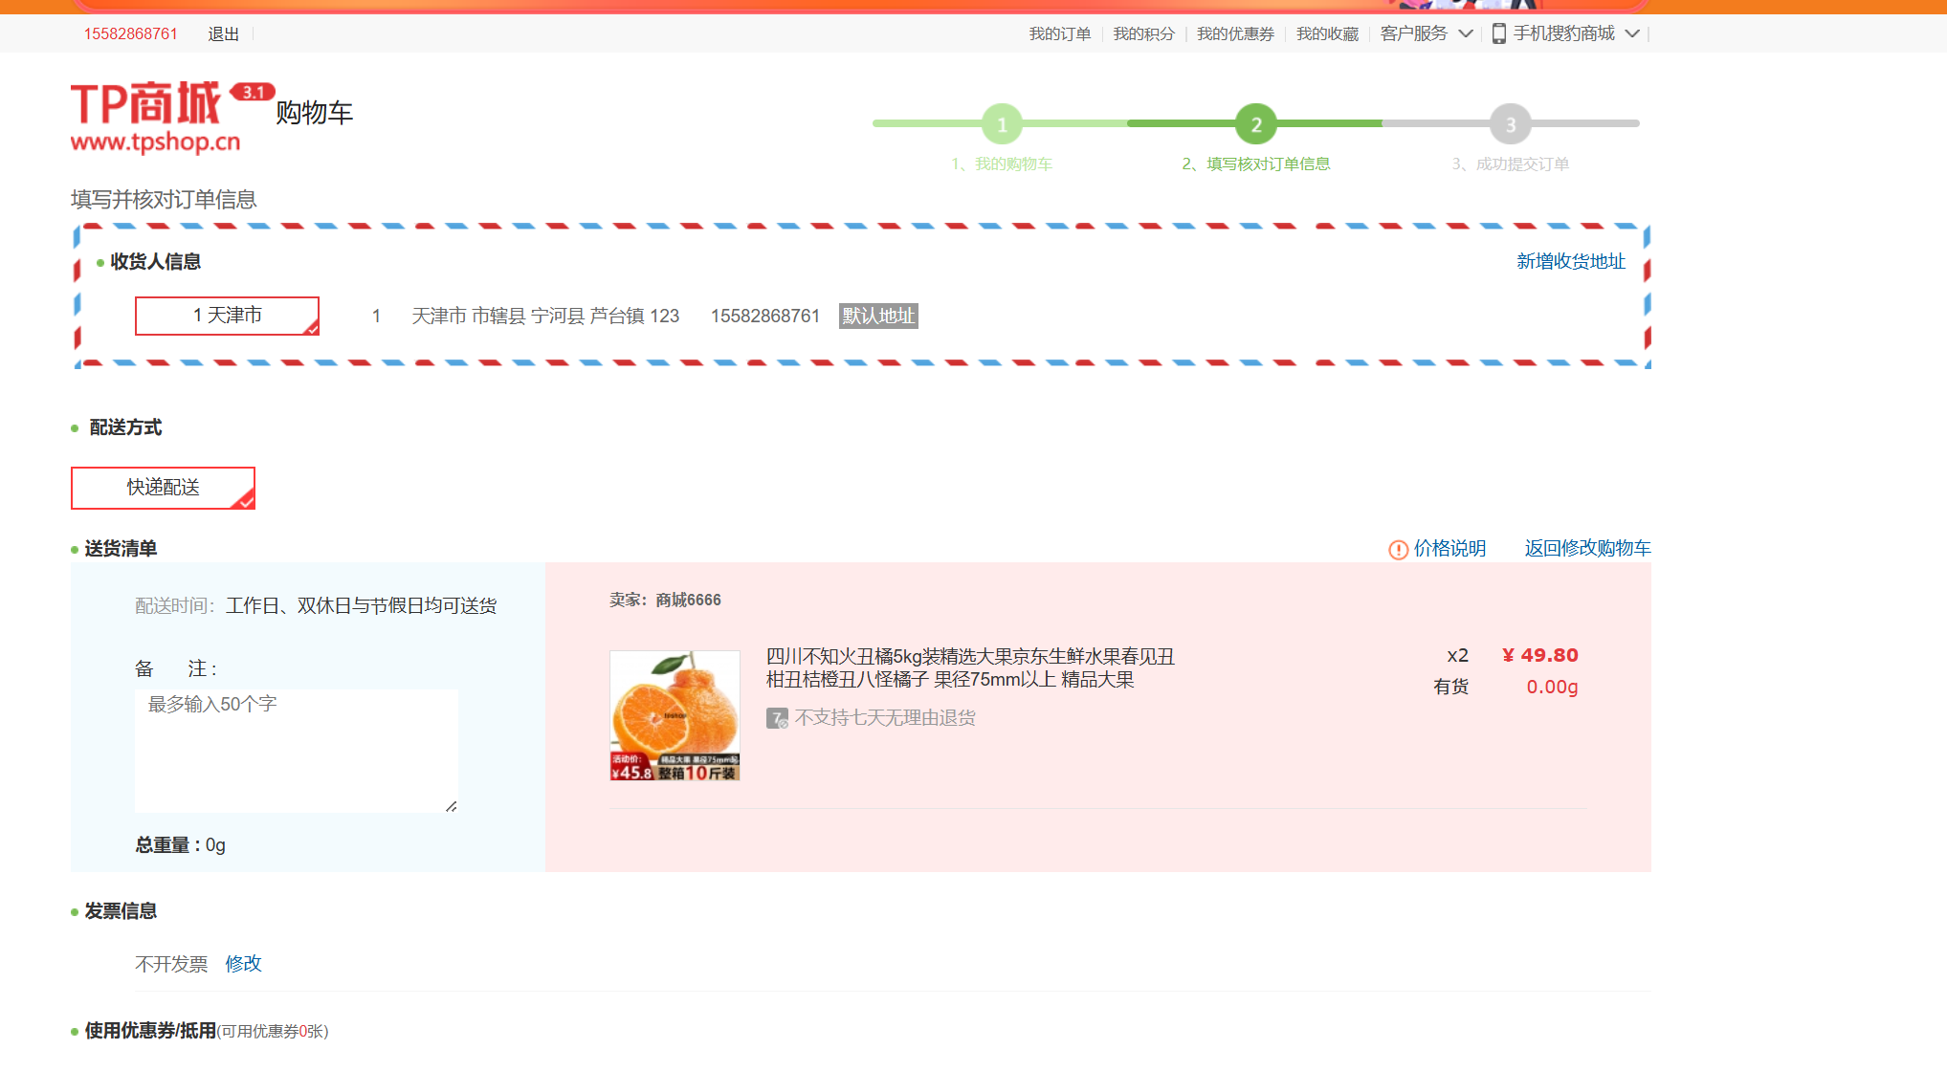Click step circle 2 填写核对订单信息
The height and width of the screenshot is (1071, 1947).
(1254, 123)
